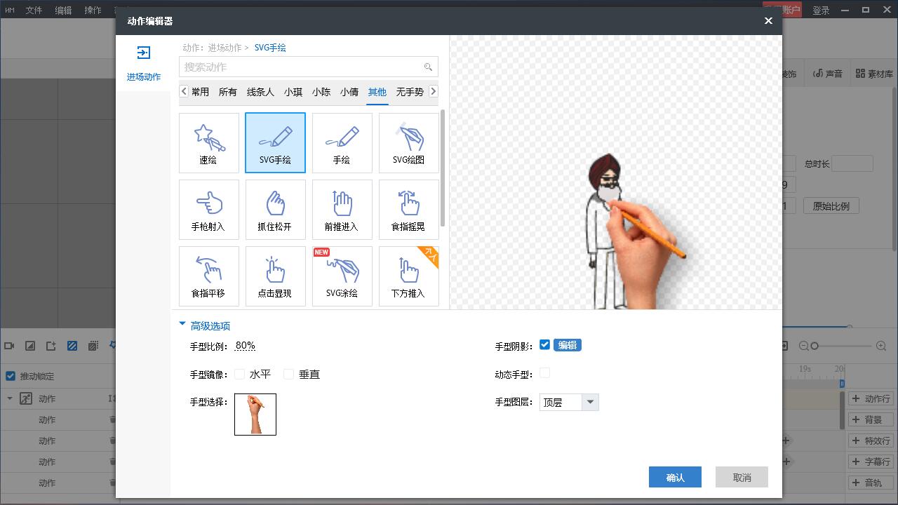Collapse the 高级选项 advanced options section
898x505 pixels.
point(182,325)
